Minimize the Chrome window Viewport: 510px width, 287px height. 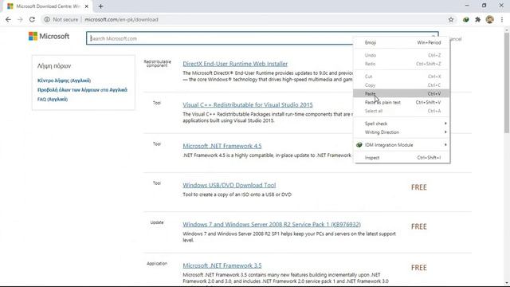(467, 6)
